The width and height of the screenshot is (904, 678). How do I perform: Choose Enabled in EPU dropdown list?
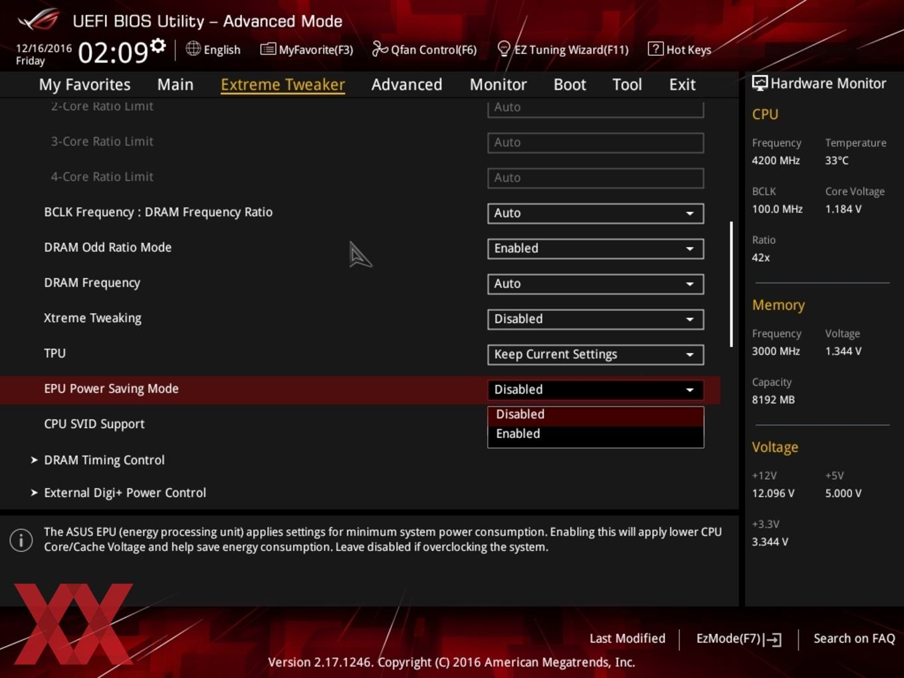596,434
